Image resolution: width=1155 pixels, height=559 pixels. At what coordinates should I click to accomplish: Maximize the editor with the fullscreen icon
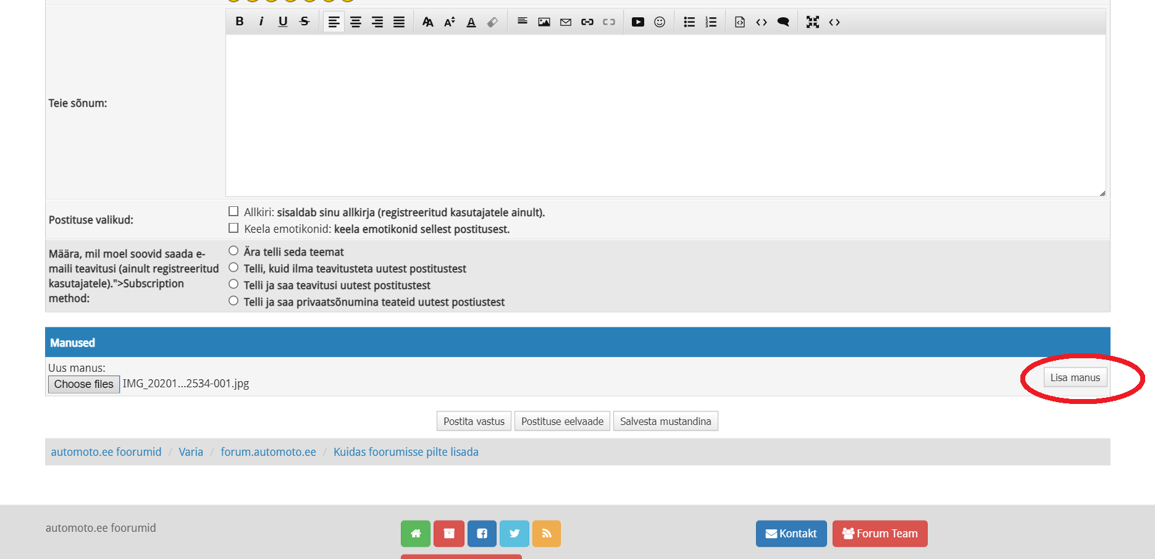(812, 22)
